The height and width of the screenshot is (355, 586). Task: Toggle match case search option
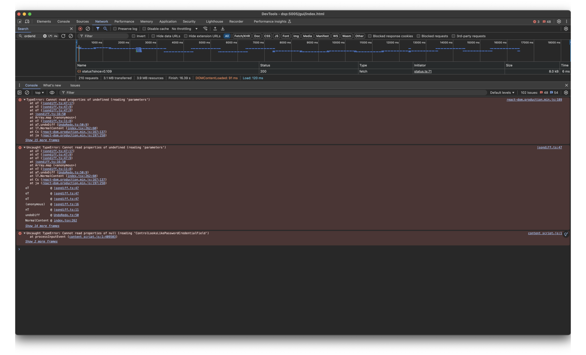point(56,36)
